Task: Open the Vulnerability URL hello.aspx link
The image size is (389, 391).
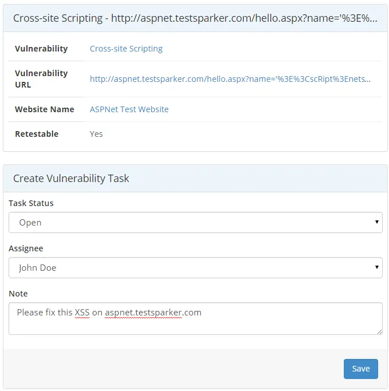Action: click(x=230, y=79)
